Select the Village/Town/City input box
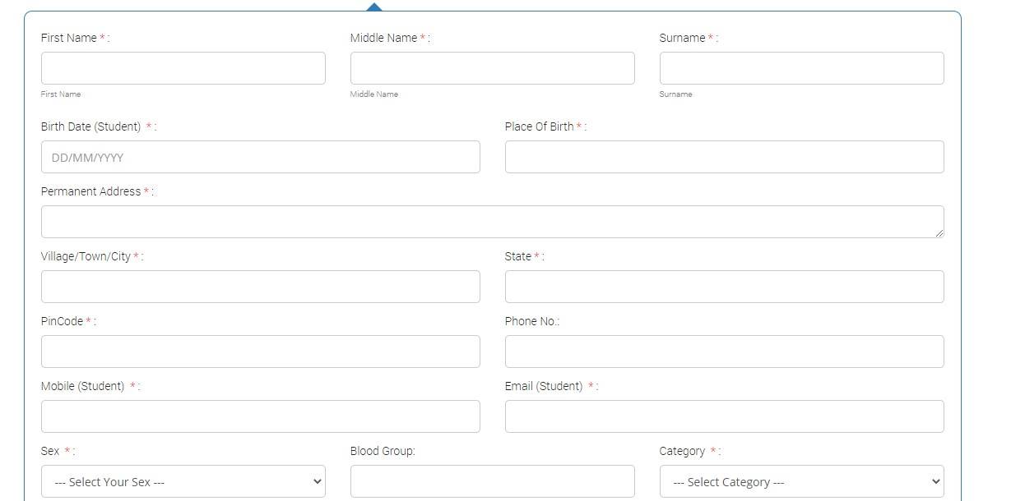 pos(260,287)
